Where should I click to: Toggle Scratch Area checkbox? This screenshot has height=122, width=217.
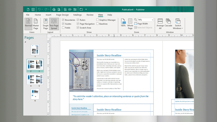pos(78,27)
